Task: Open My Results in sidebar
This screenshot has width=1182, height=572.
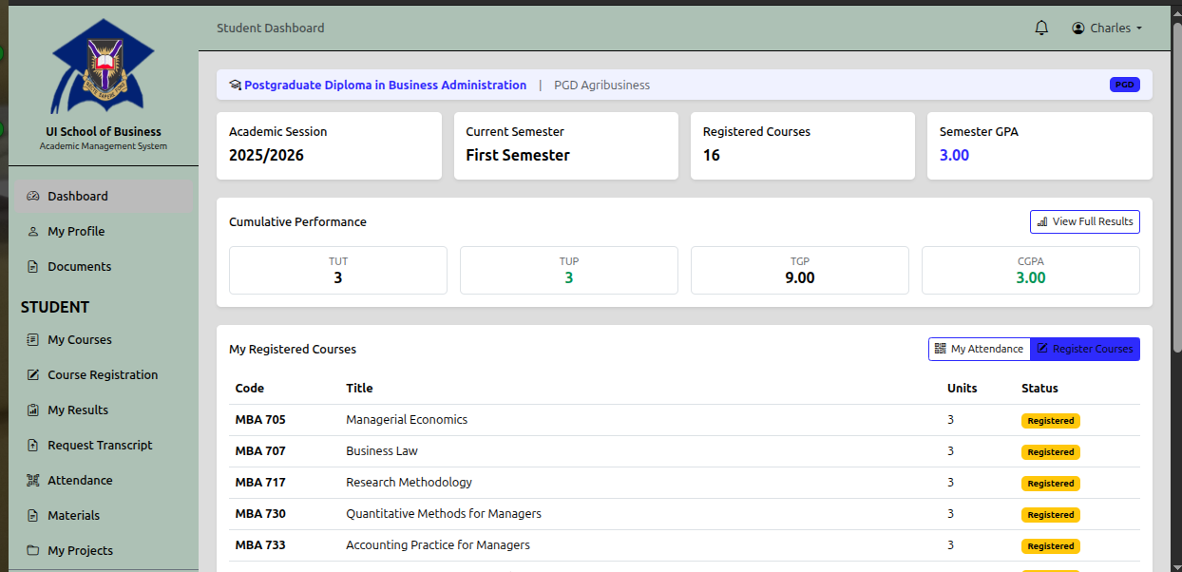Action: (x=78, y=410)
